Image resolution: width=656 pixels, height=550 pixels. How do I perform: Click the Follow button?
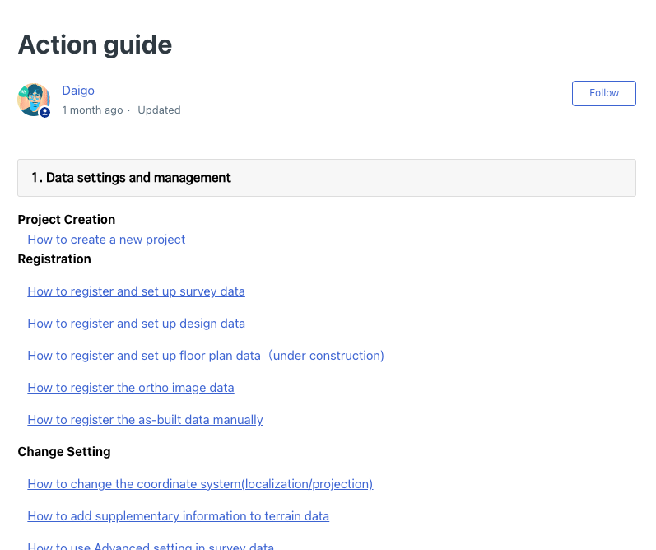coord(603,93)
